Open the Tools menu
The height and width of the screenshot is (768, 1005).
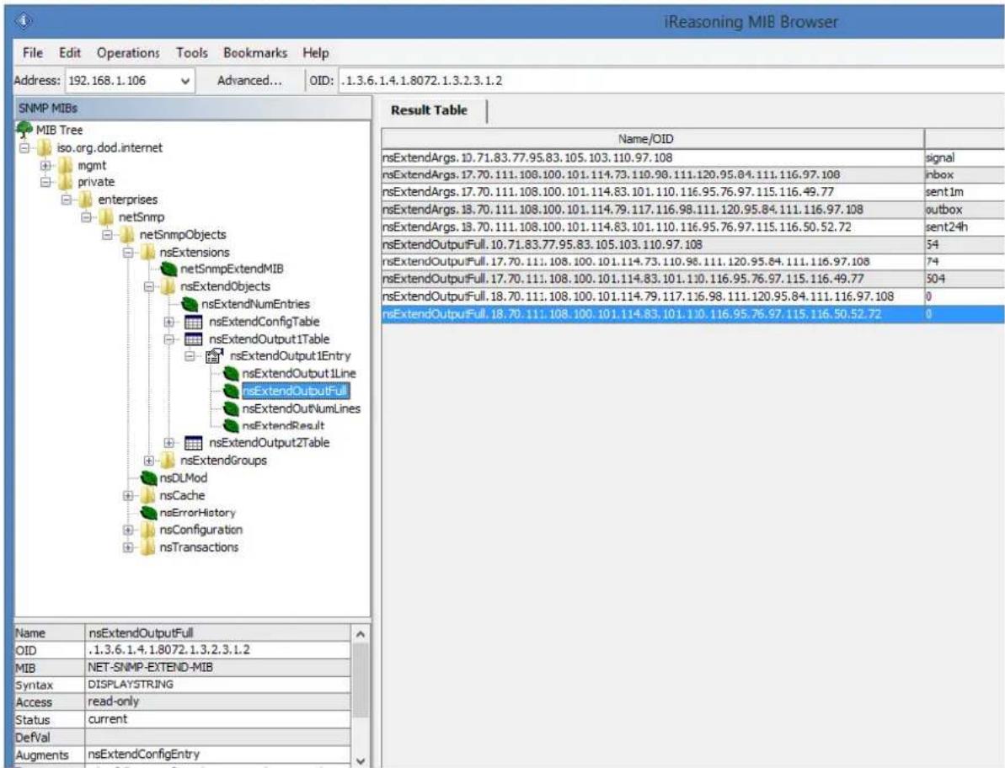pos(192,53)
